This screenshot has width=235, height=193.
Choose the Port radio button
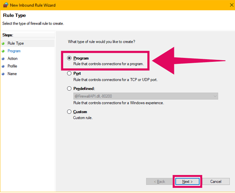[69, 73]
